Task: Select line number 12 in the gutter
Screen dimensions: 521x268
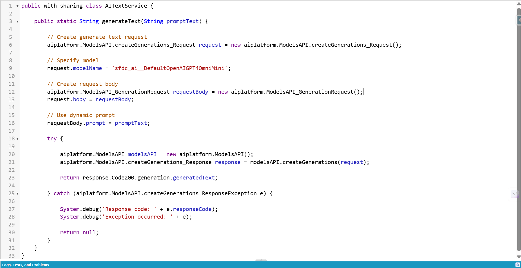Action: (11, 92)
